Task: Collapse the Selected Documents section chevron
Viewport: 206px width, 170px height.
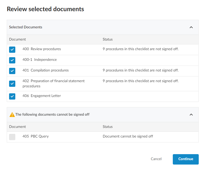Action: pos(191,27)
